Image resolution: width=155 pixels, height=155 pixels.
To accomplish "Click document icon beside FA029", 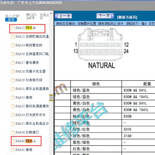I will coord(13,80).
